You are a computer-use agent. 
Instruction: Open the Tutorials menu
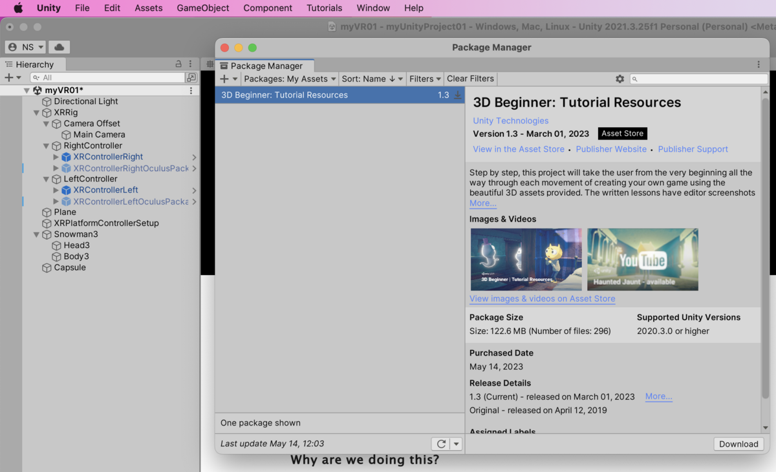(324, 8)
